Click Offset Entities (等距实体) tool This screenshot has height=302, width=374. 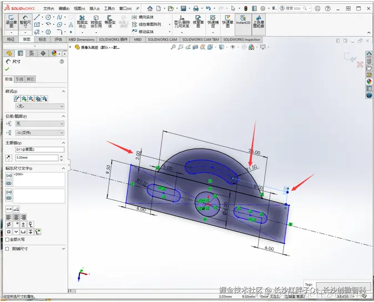(110, 22)
